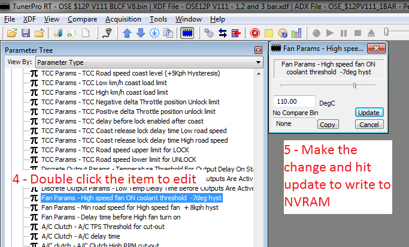This screenshot has width=409, height=247.
Task: Select High speed fan ON coolant threshold
Action: tap(132, 198)
